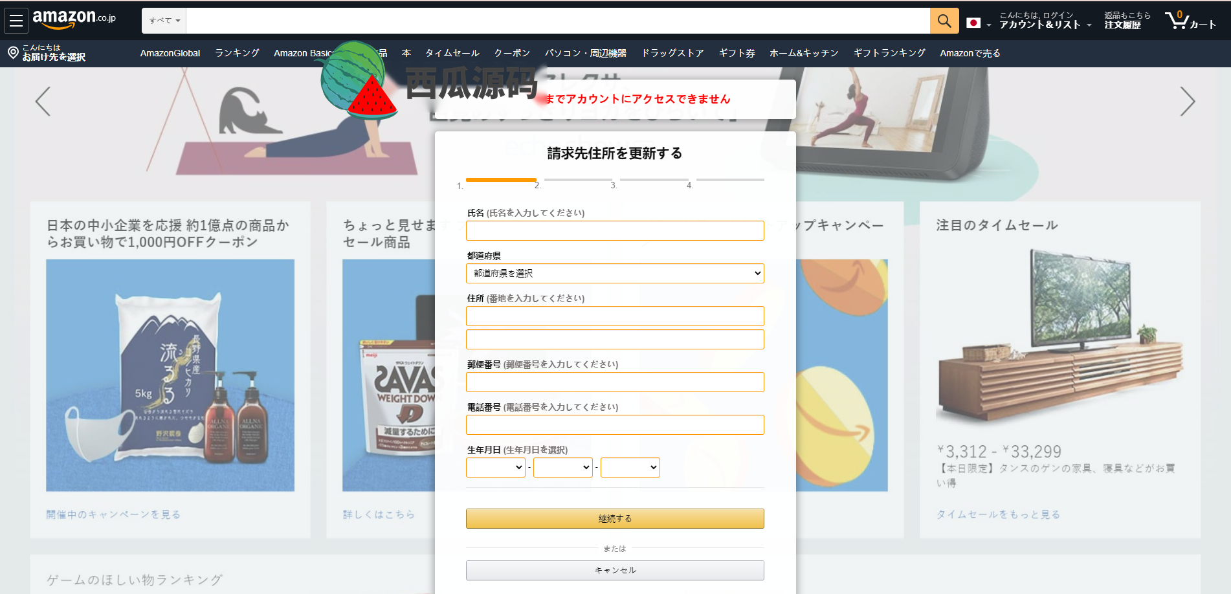The height and width of the screenshot is (594, 1231).
Task: Click the カート label
Action: click(1203, 25)
